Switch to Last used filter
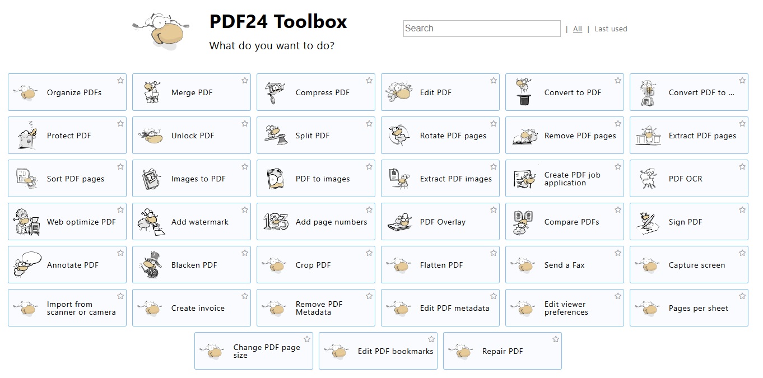 pyautogui.click(x=611, y=29)
